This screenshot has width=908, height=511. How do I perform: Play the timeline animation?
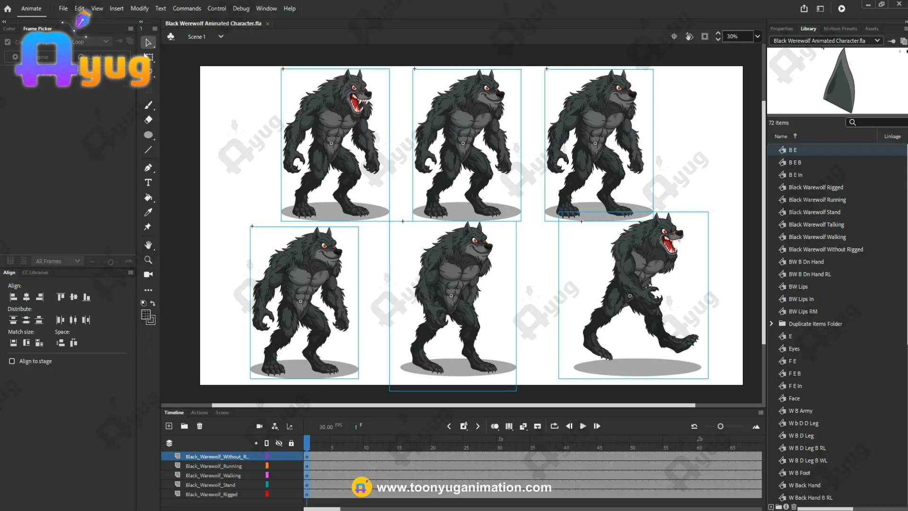[x=583, y=426]
